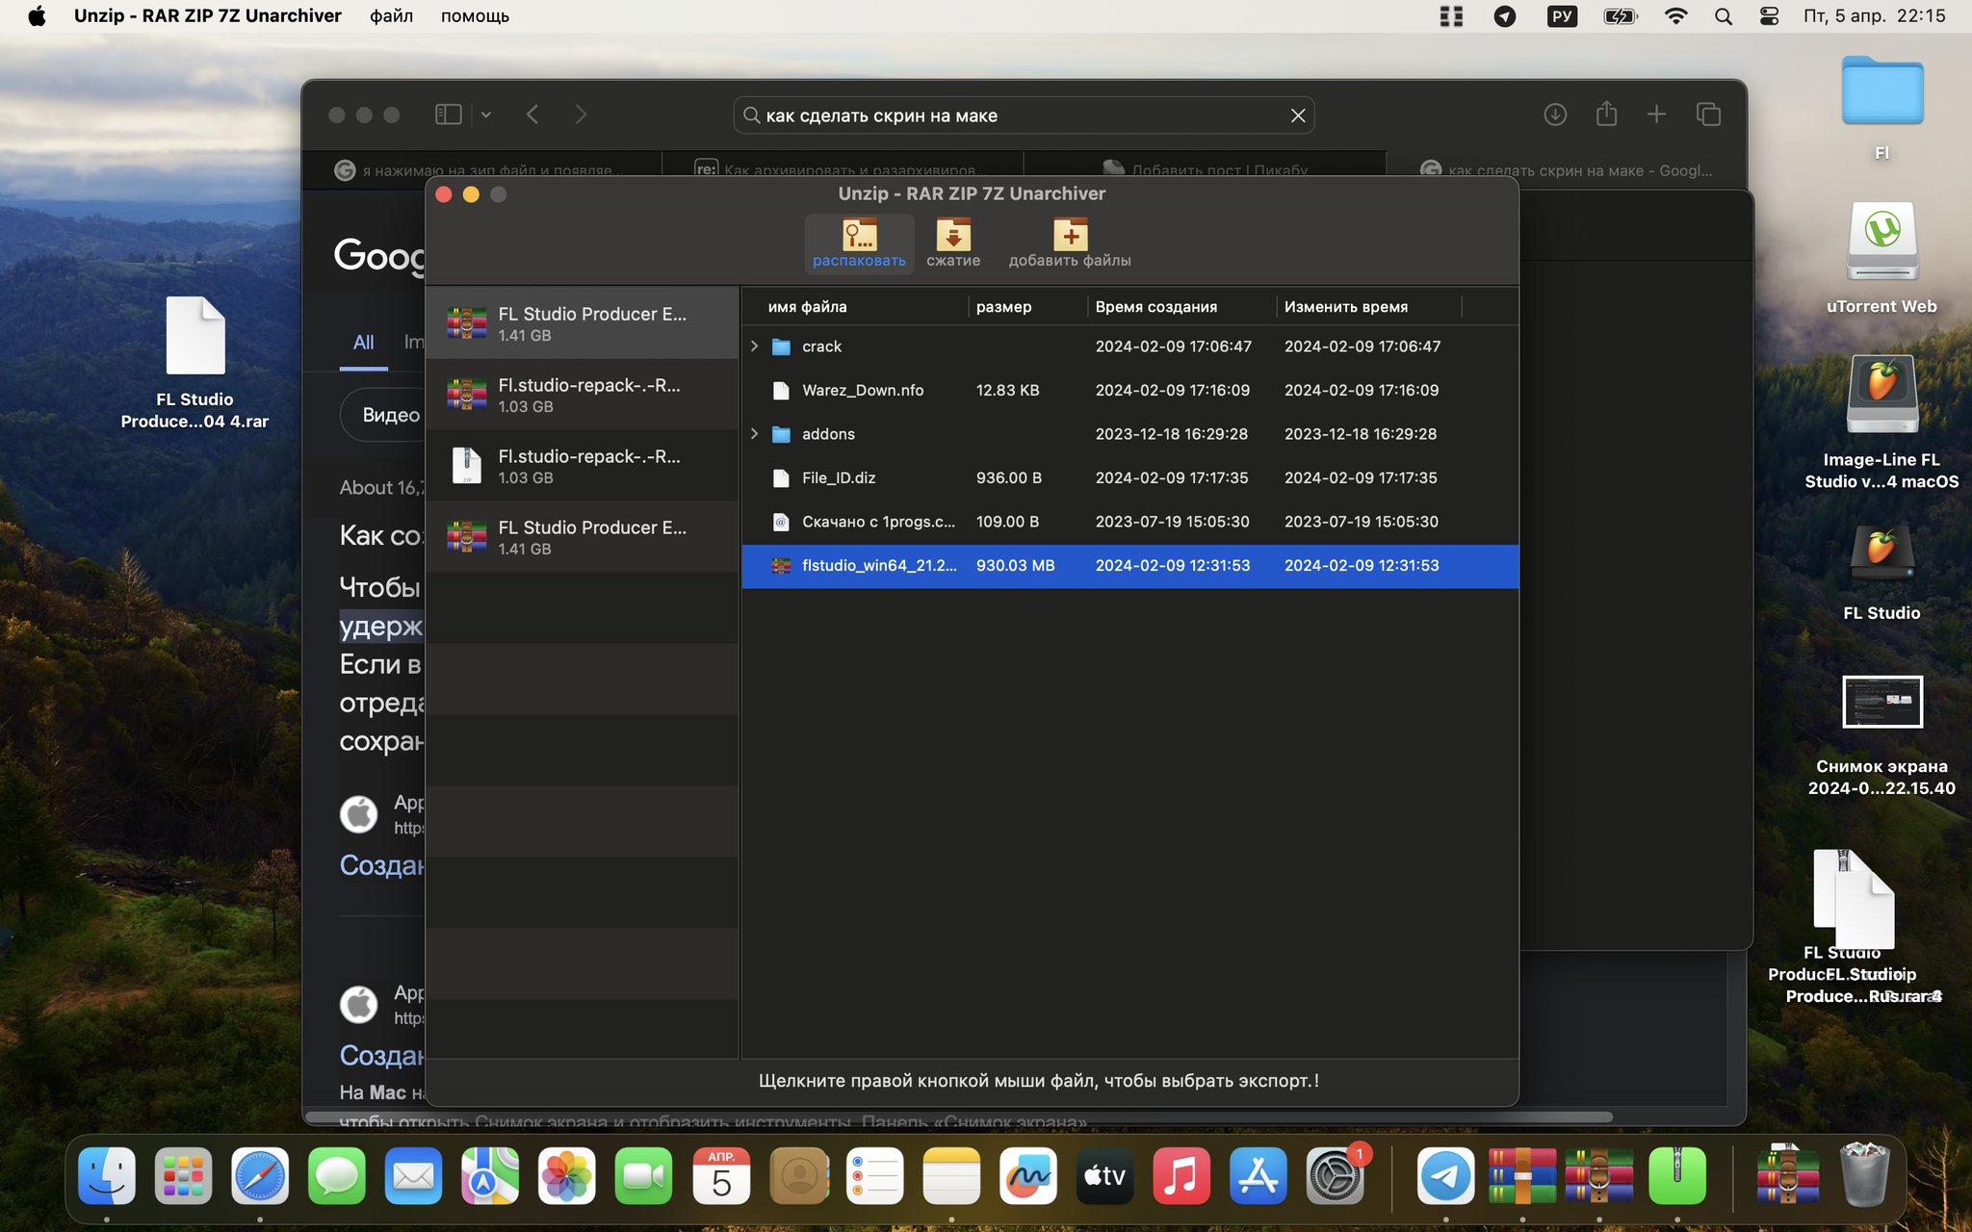The height and width of the screenshot is (1232, 1972).
Task: Open Finder in the Dock
Action: click(x=107, y=1176)
